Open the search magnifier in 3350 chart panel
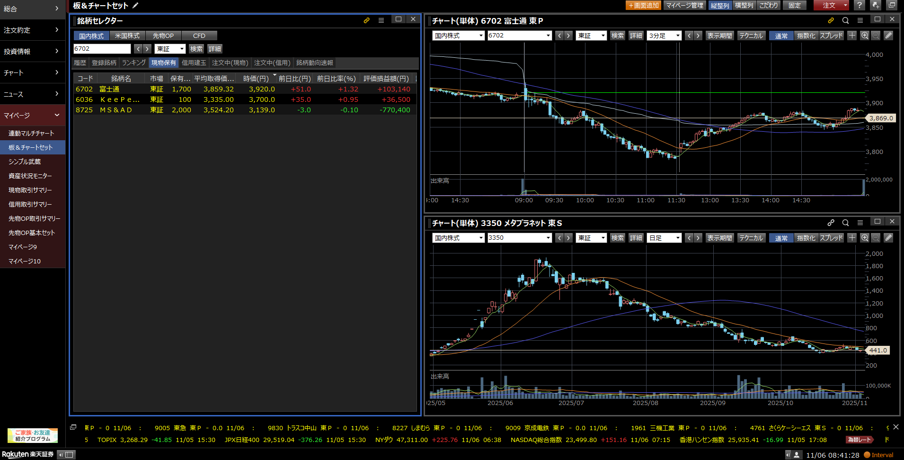 click(x=845, y=223)
